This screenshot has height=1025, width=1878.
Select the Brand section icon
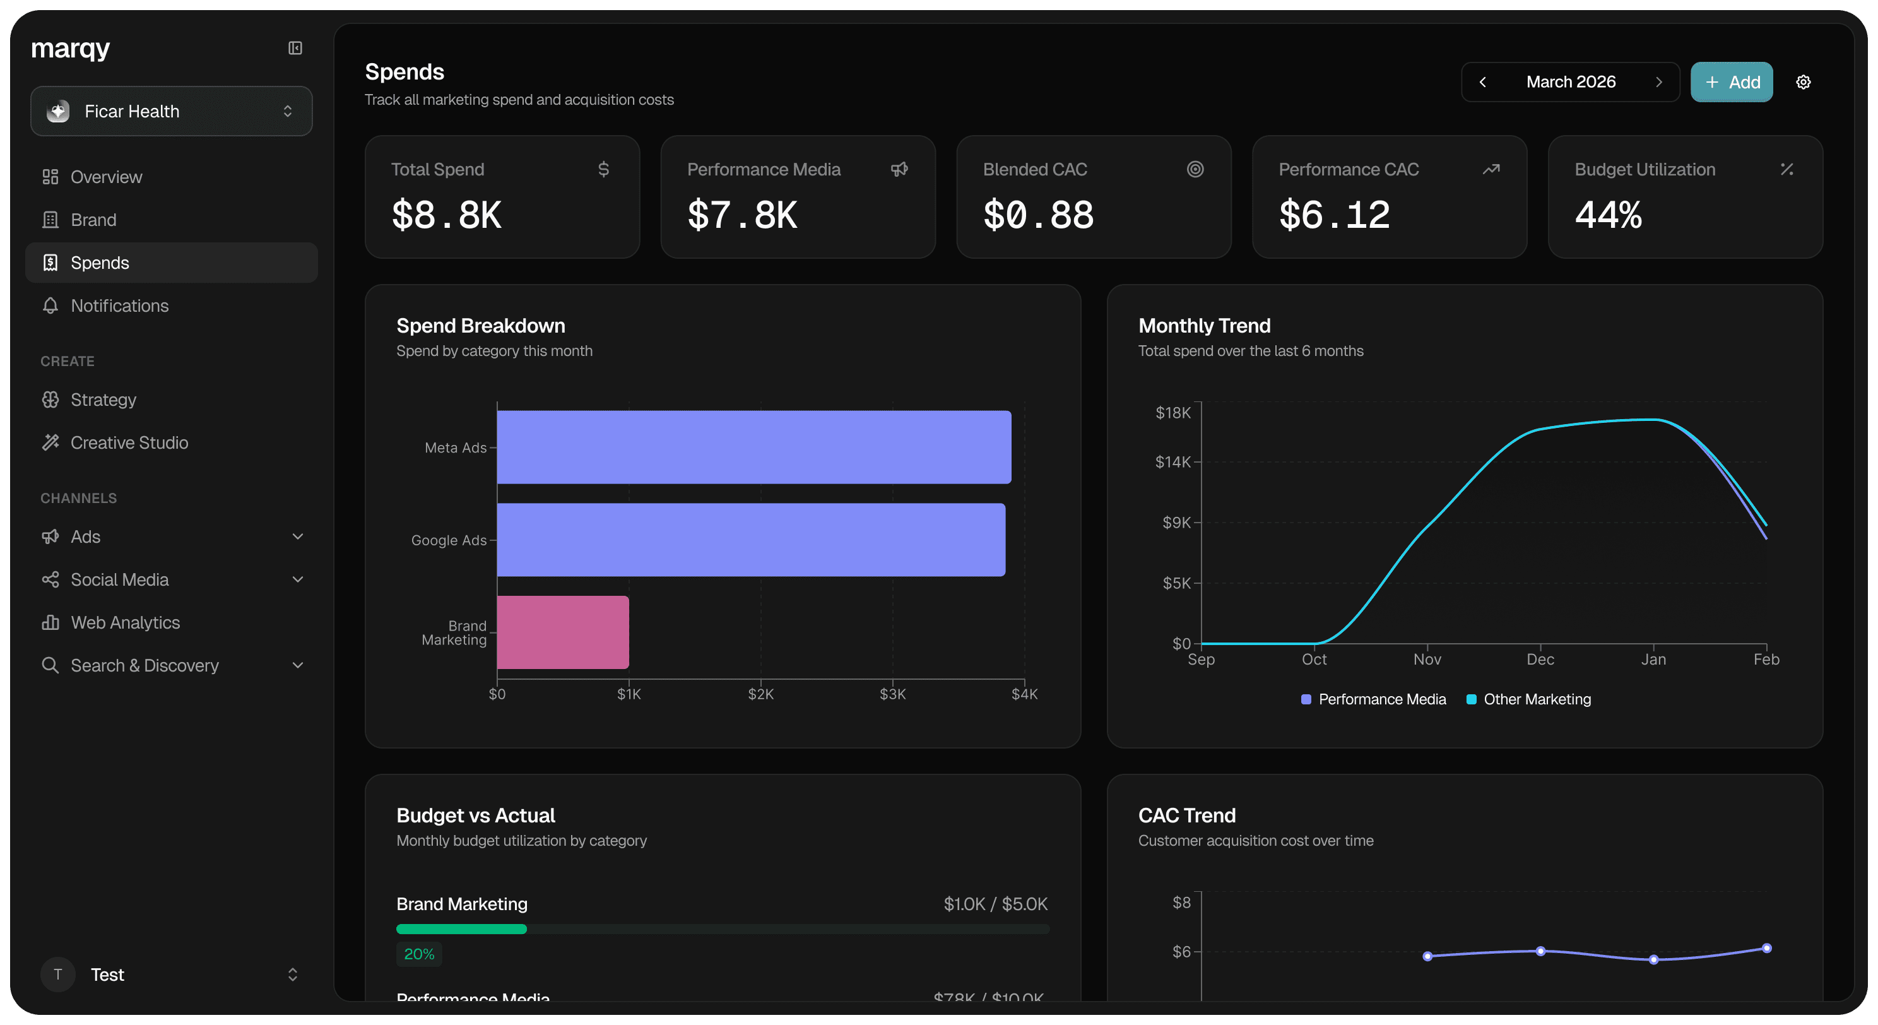[50, 220]
